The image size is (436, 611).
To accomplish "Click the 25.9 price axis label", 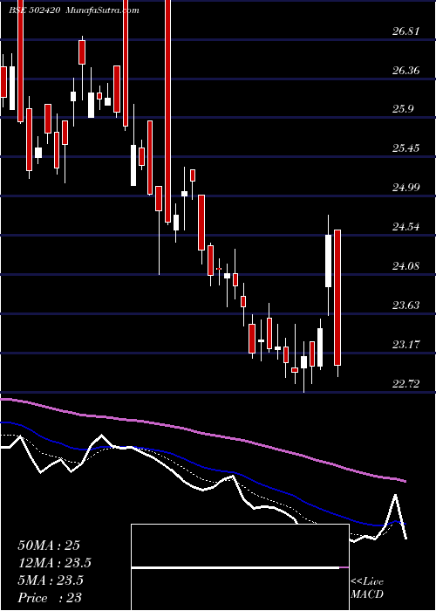I will 403,109.
